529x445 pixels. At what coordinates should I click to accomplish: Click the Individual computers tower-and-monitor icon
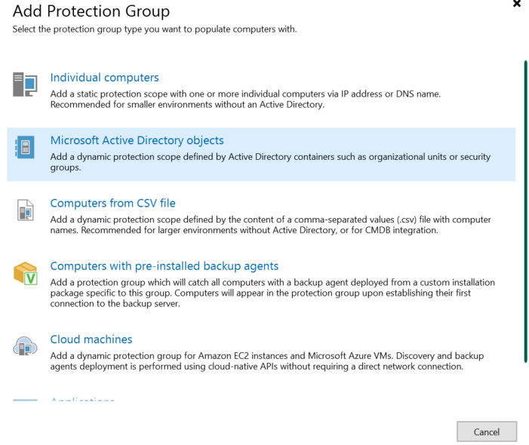25,84
